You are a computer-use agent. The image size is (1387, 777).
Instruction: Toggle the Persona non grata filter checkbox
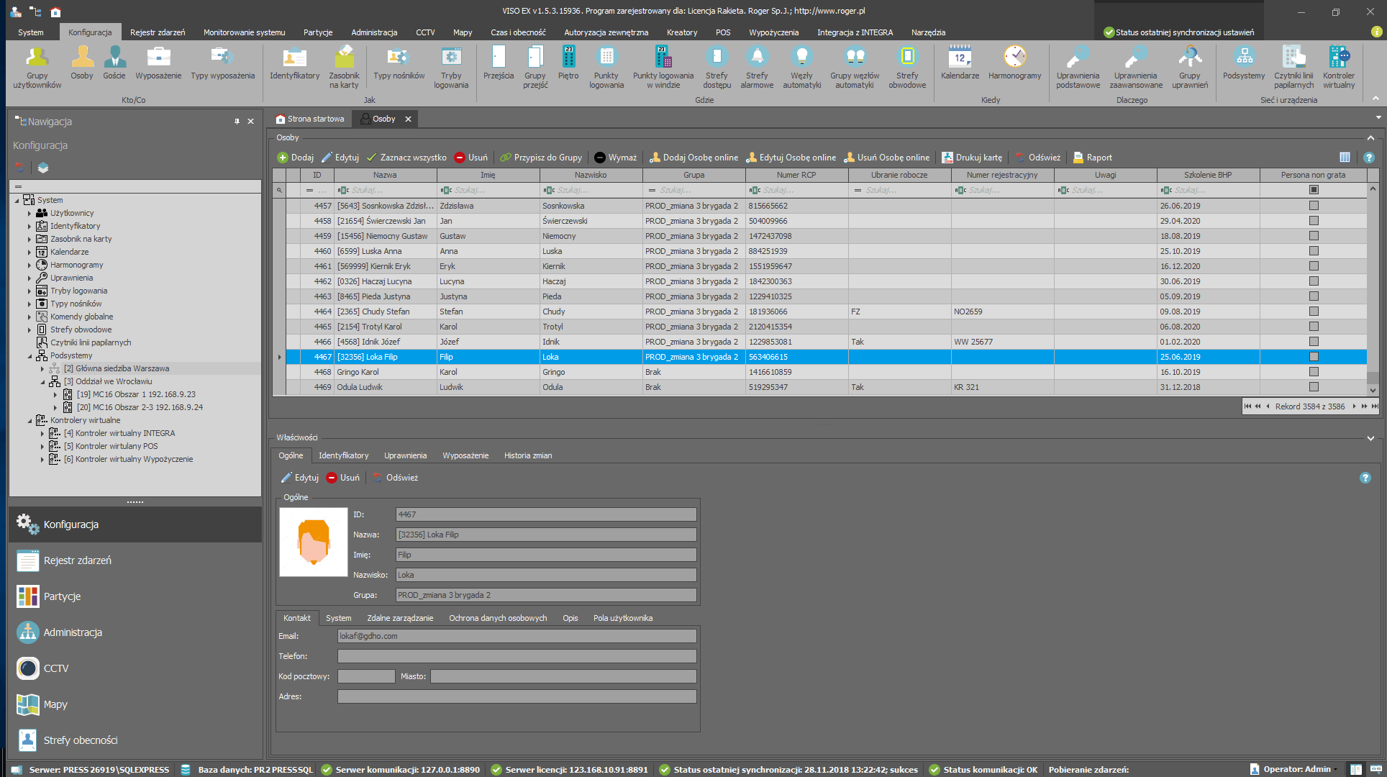point(1314,190)
